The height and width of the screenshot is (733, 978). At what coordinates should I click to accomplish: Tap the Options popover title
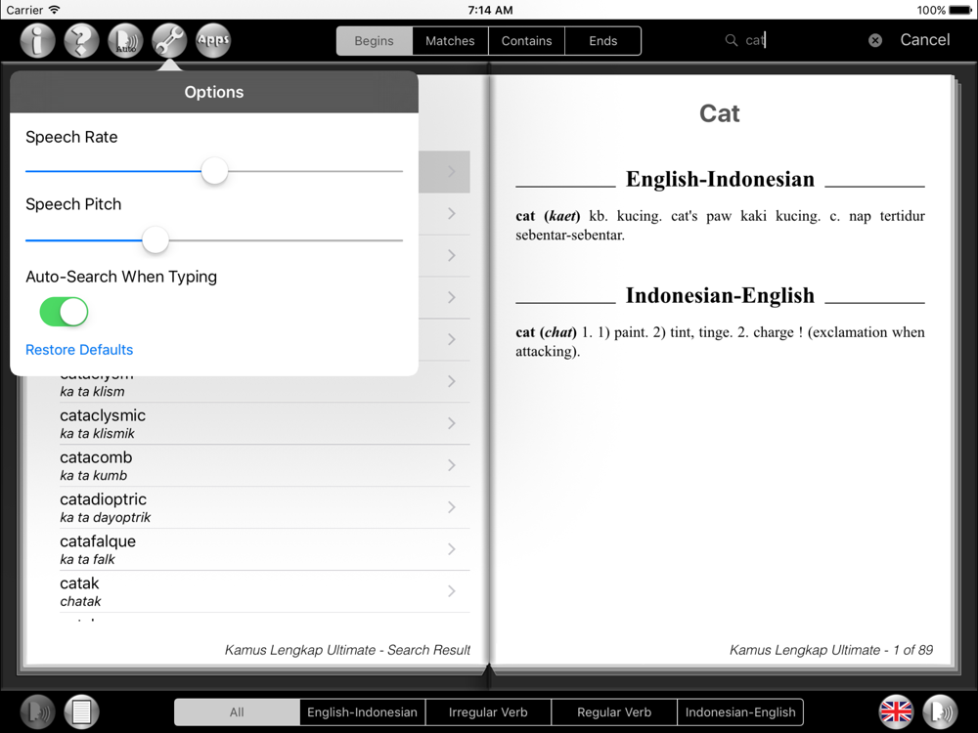[x=214, y=92]
